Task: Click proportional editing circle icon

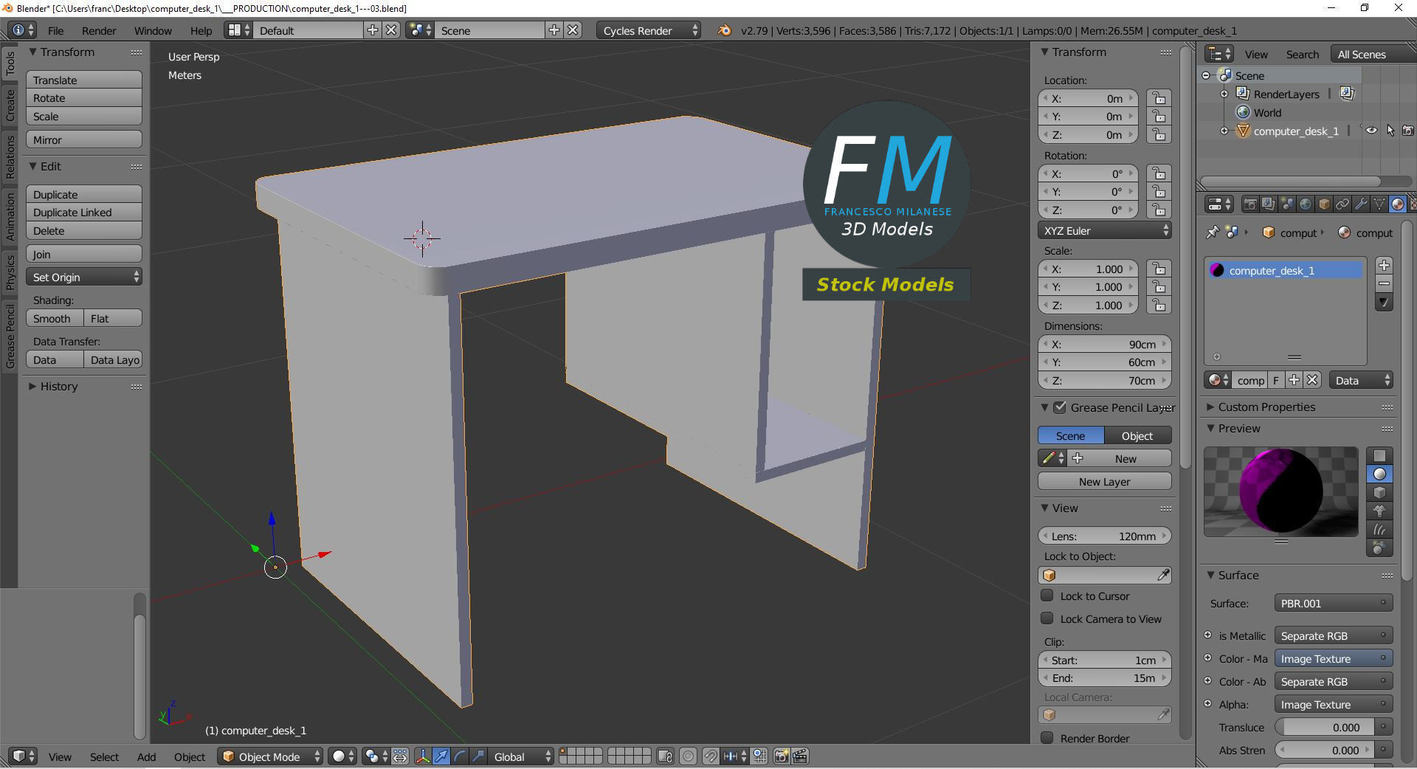Action: 688,756
